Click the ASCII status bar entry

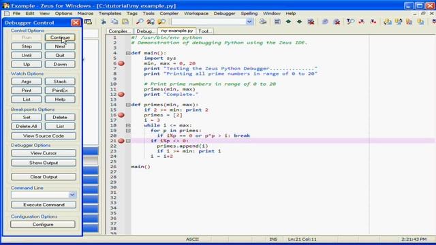coord(192,239)
